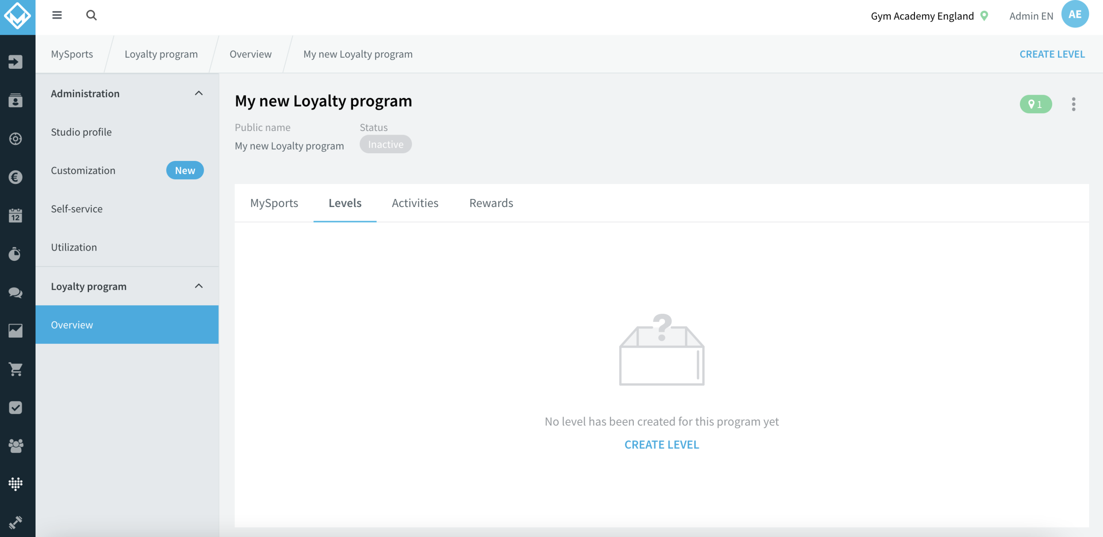This screenshot has width=1103, height=537.
Task: Click the search magnifier icon
Action: 91,15
